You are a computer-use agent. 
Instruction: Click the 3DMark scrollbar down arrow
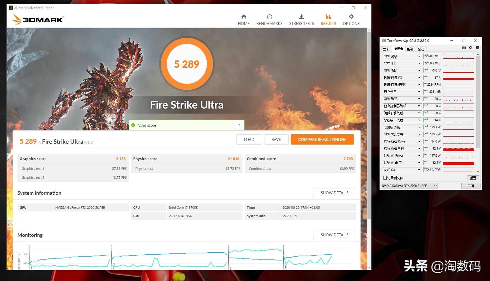(369, 267)
